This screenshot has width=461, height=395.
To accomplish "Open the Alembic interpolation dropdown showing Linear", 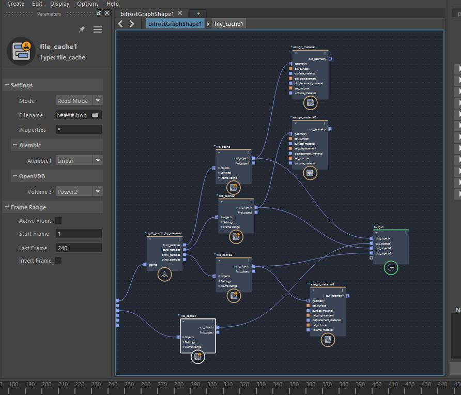I will click(x=79, y=161).
